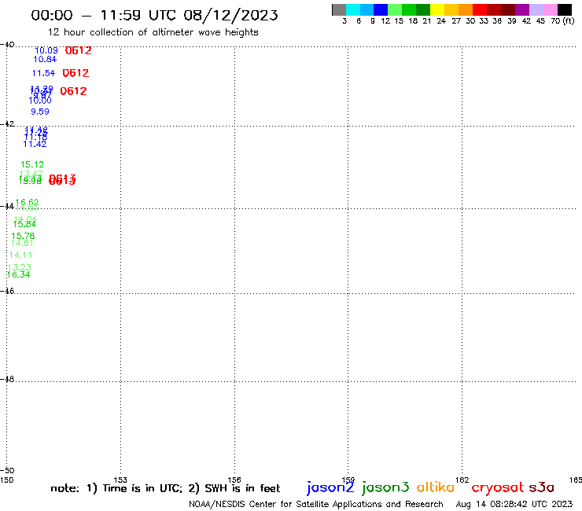Click the green wave height value 15.12

point(32,164)
